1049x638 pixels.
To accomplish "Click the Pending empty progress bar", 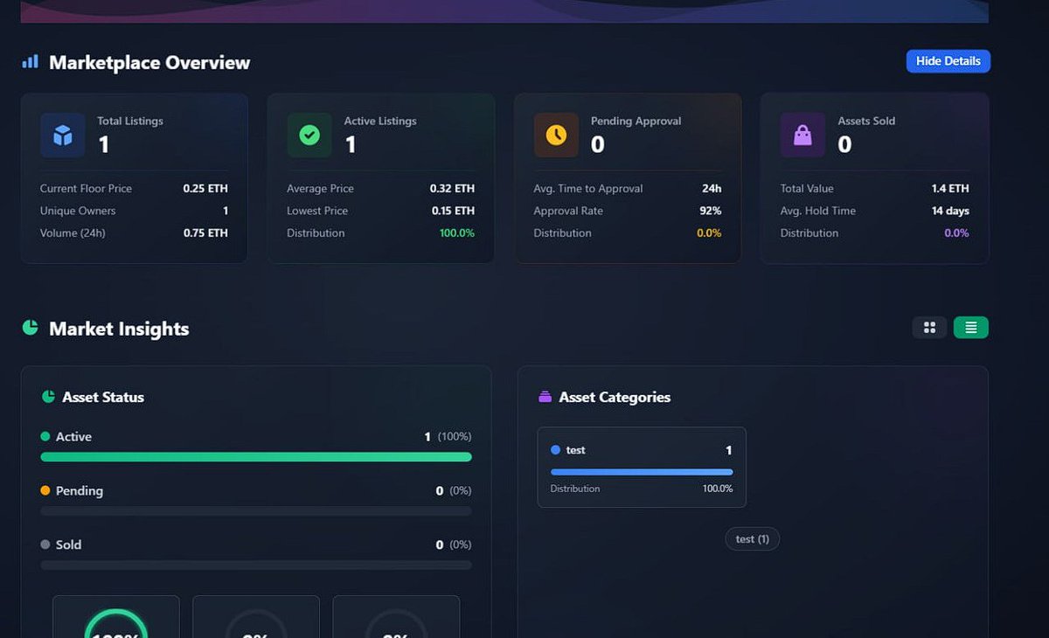I will (256, 511).
